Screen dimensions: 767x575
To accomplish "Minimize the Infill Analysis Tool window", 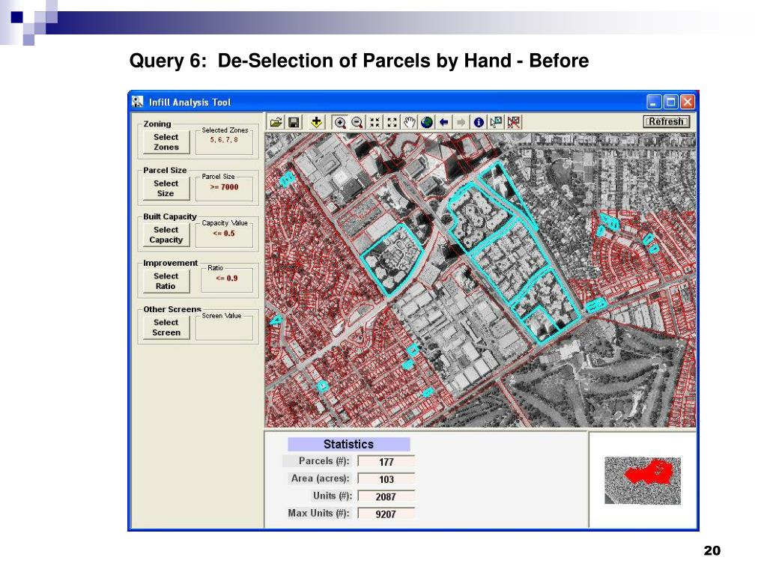I will (654, 102).
